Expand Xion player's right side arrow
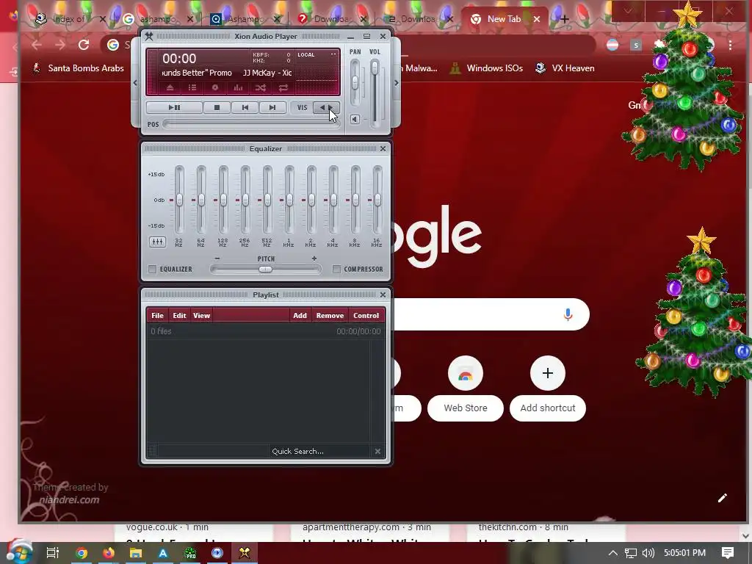752x564 pixels. tap(396, 83)
